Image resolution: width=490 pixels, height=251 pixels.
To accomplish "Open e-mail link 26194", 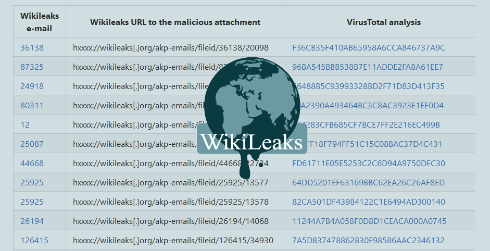I will (x=32, y=221).
